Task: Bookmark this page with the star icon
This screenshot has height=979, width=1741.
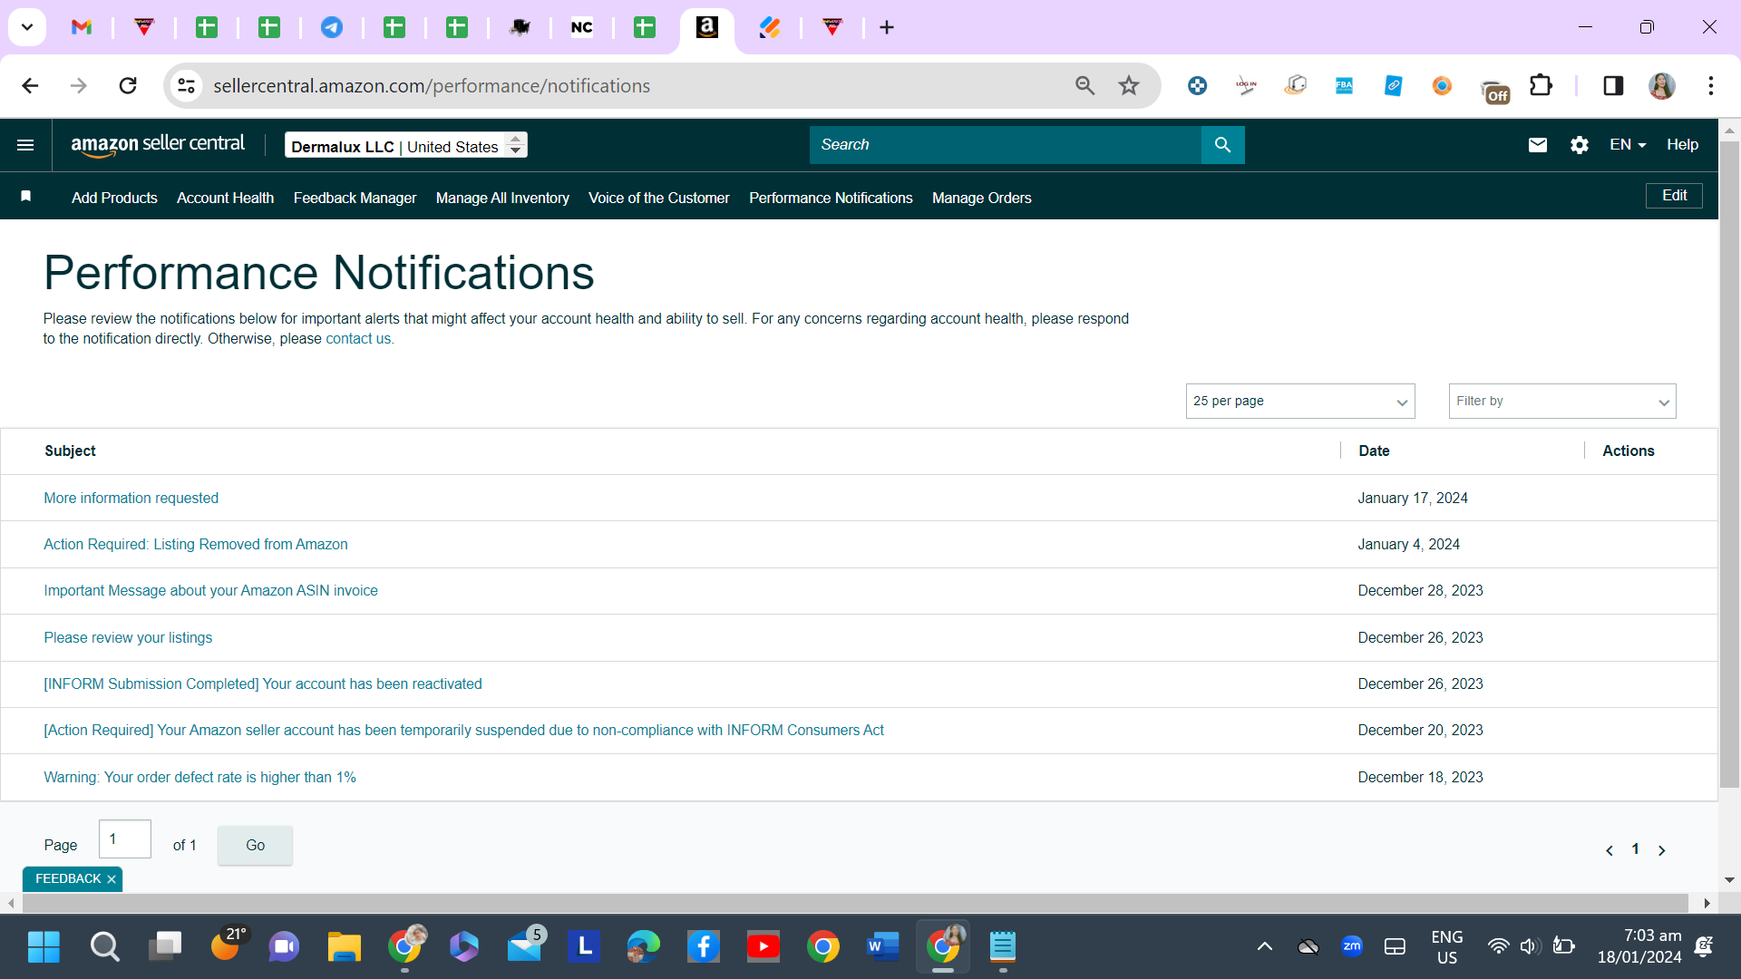Action: 1129,86
